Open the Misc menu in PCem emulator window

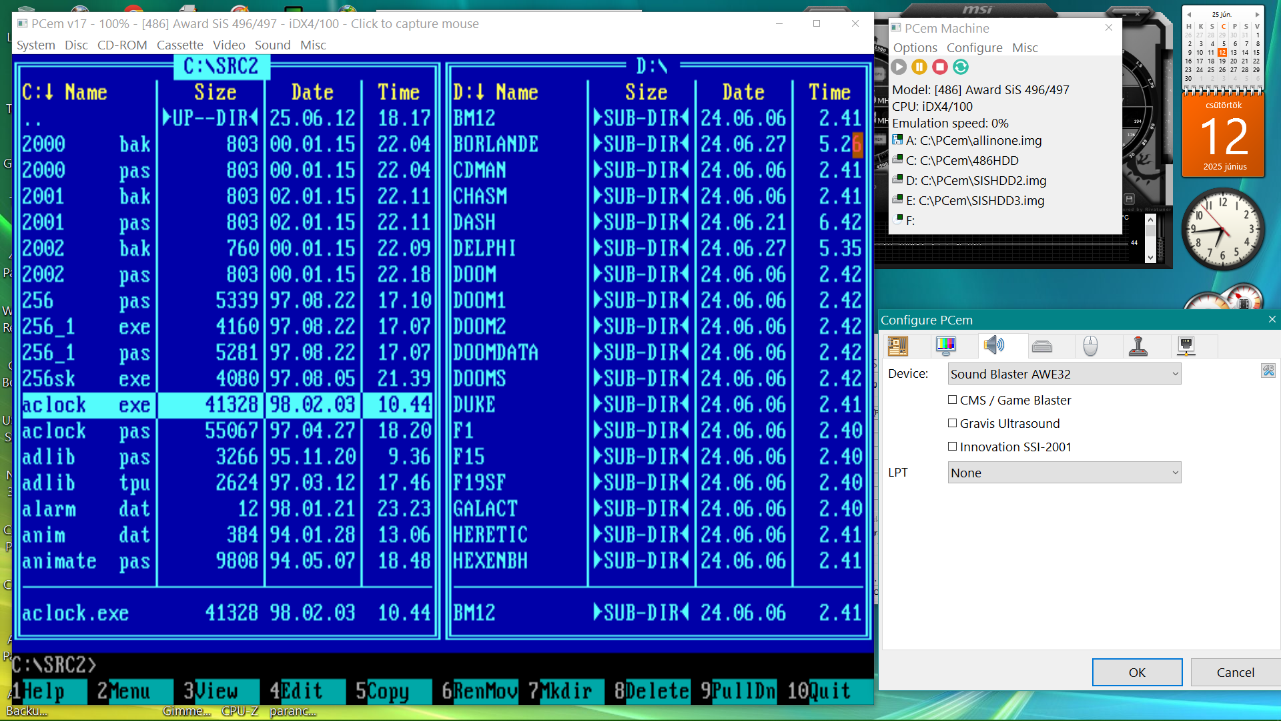[313, 45]
